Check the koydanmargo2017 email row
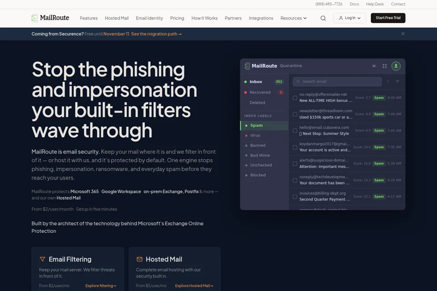 (x=295, y=147)
